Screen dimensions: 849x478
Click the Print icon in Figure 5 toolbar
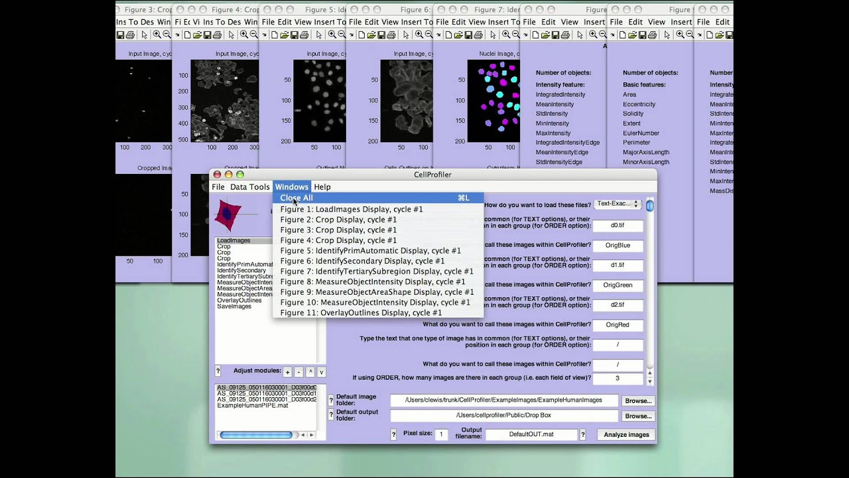pyautogui.click(x=304, y=35)
